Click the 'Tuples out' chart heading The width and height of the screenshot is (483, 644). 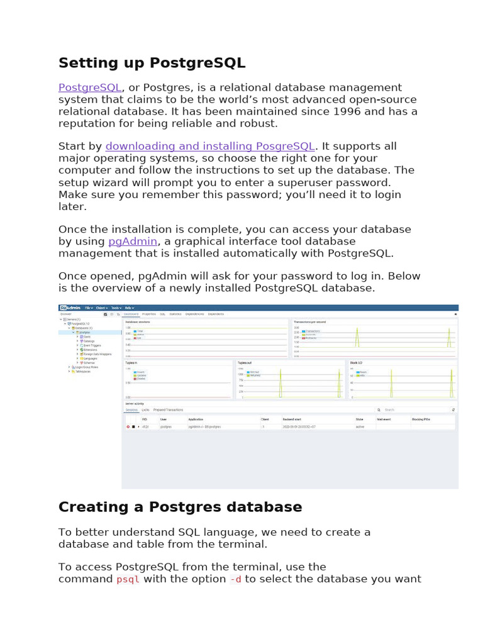pos(245,363)
